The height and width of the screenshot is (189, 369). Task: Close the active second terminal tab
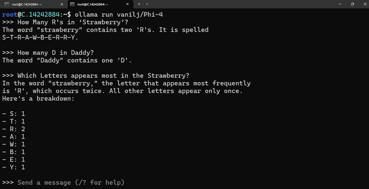tap(127, 4)
